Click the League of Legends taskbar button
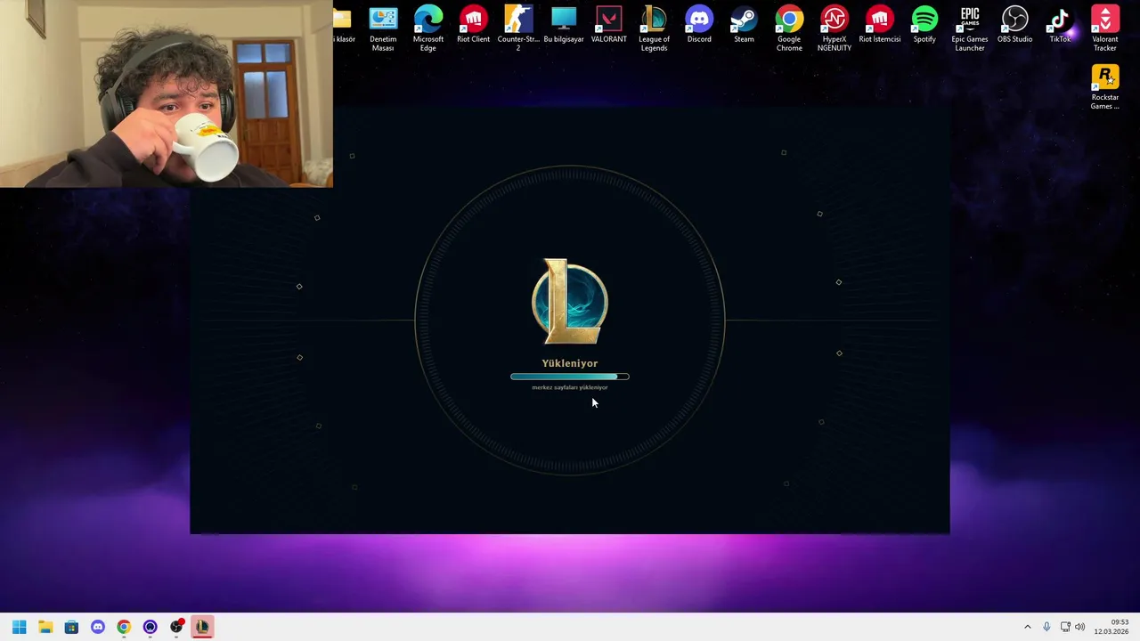The height and width of the screenshot is (641, 1140). 202,627
